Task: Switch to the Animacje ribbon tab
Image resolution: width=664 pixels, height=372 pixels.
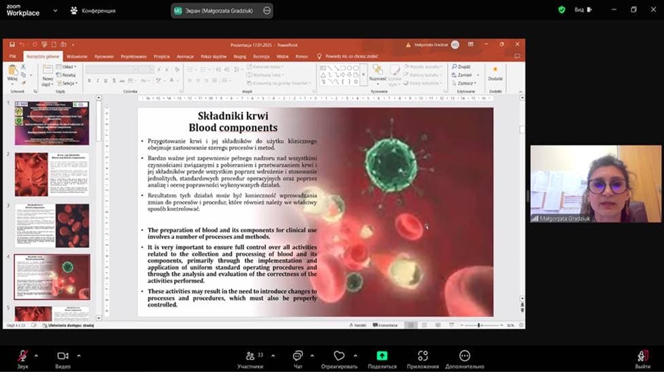Action: tap(185, 56)
